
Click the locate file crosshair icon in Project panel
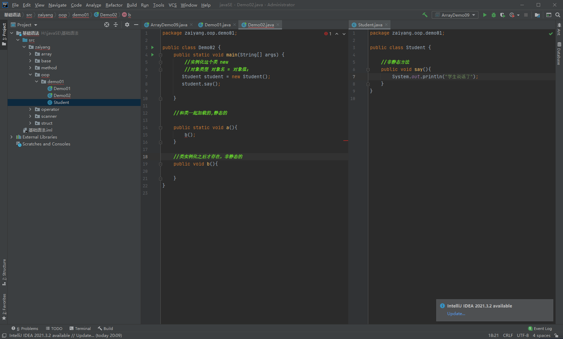pos(107,25)
